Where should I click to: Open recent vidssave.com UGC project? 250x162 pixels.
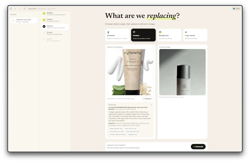(24, 21)
